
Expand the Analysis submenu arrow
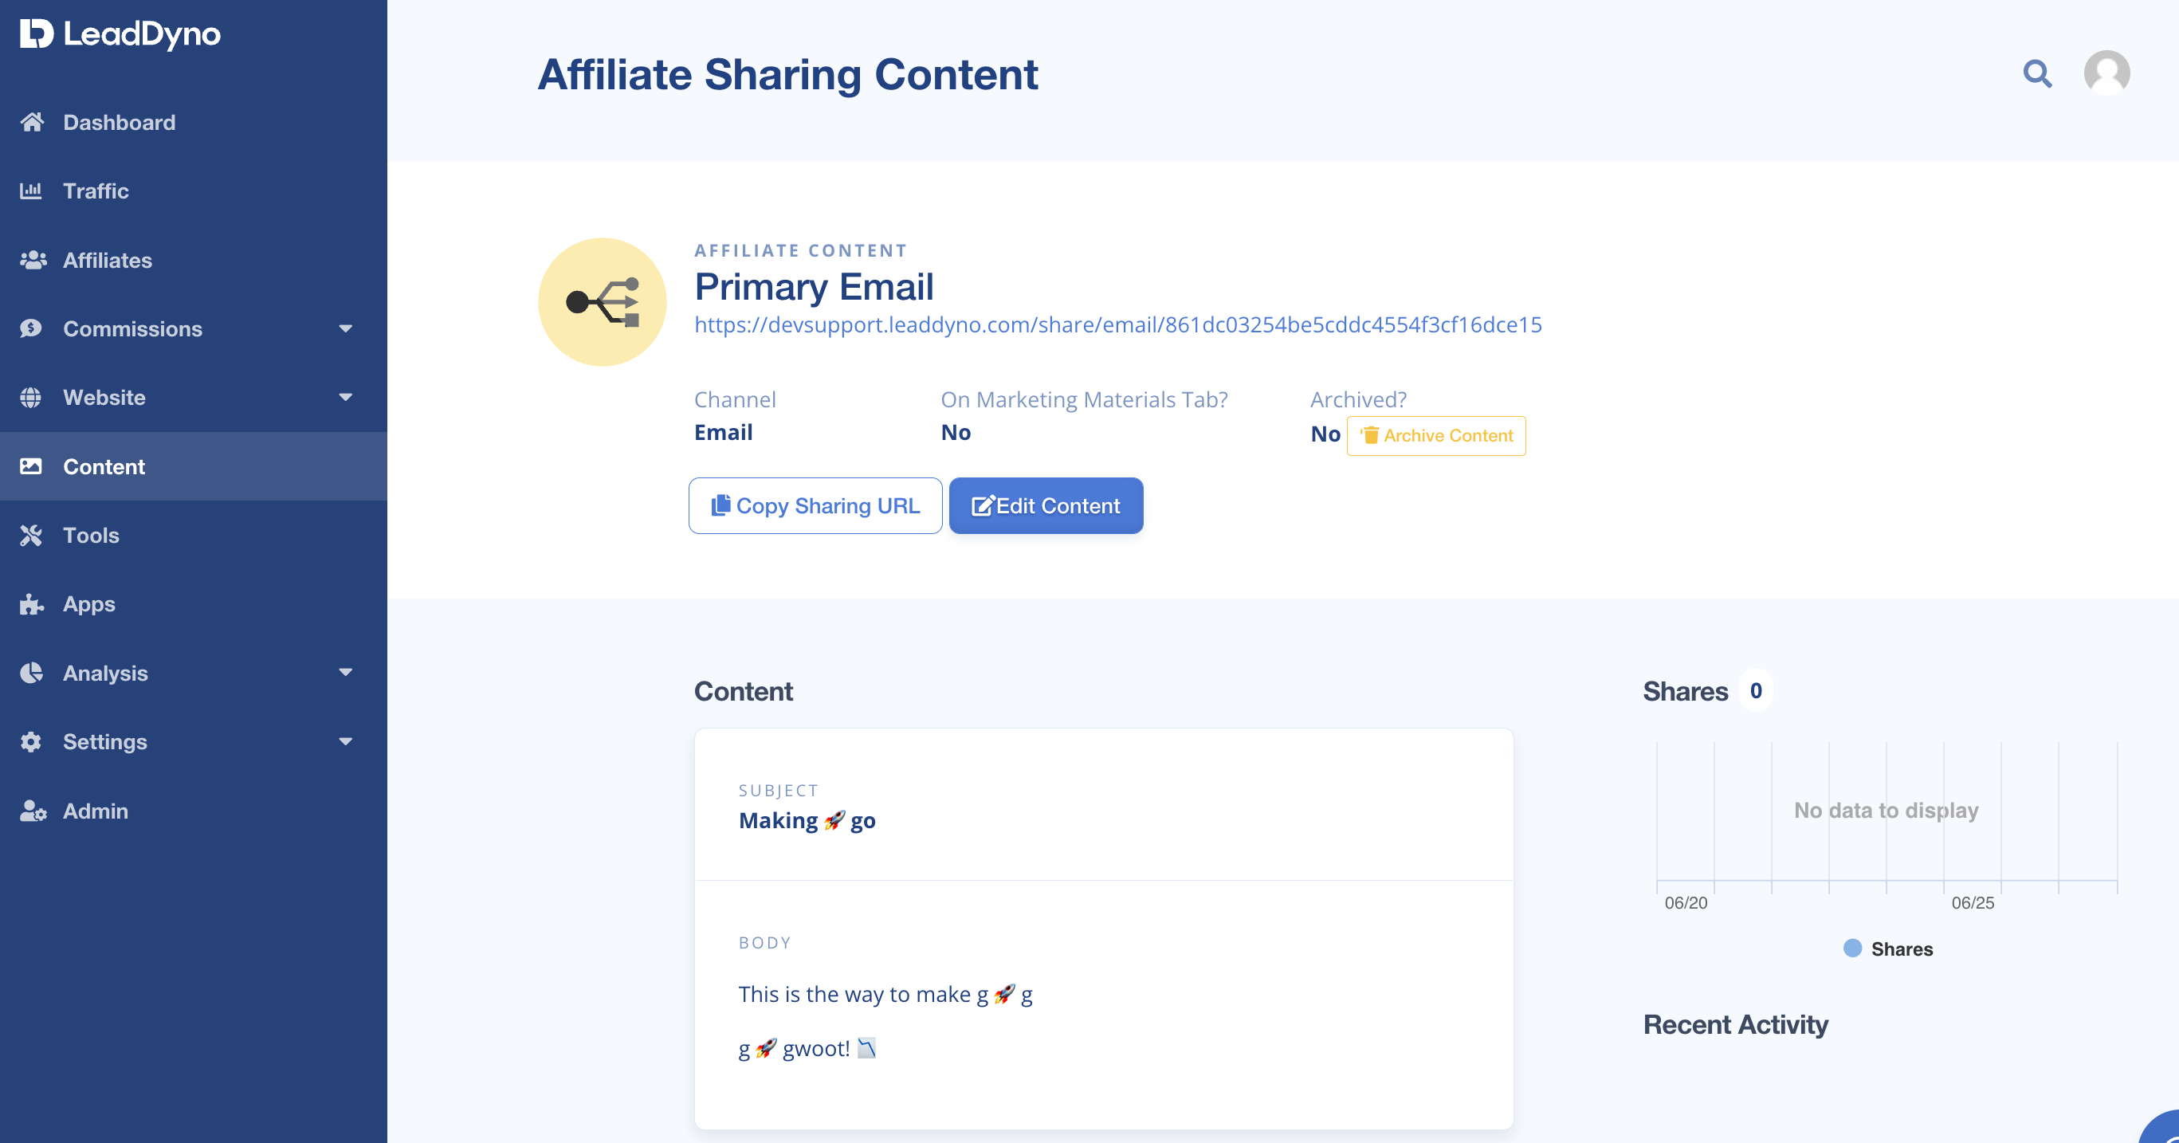345,673
